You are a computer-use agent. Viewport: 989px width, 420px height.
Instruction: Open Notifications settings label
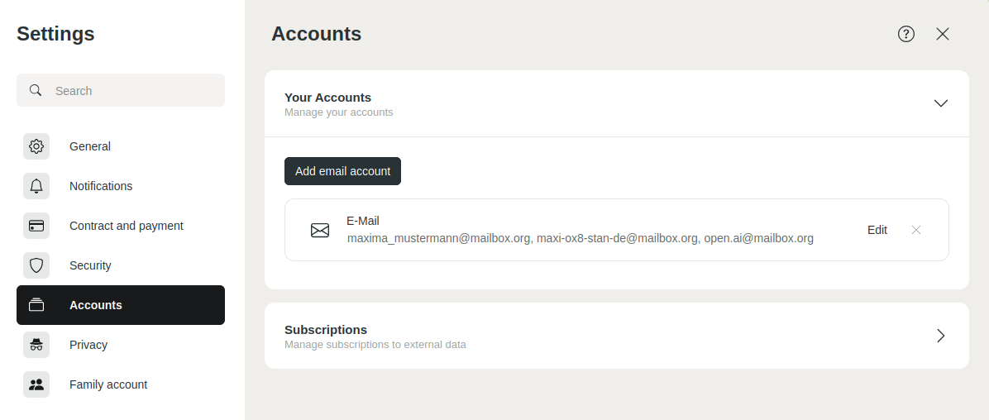pyautogui.click(x=101, y=186)
